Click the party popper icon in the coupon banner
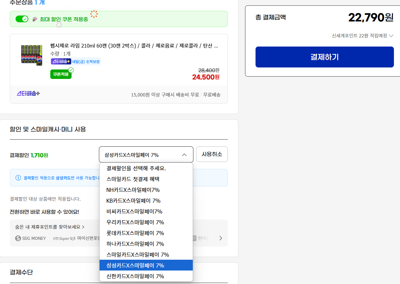The height and width of the screenshot is (284, 400). pyautogui.click(x=35, y=19)
